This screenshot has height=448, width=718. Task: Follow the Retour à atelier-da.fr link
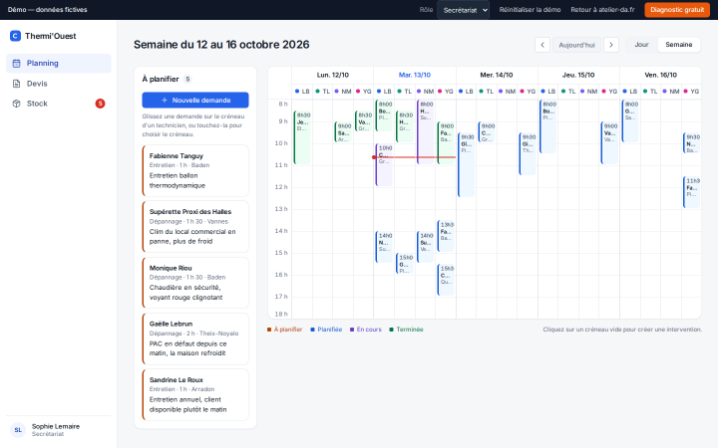(x=602, y=10)
